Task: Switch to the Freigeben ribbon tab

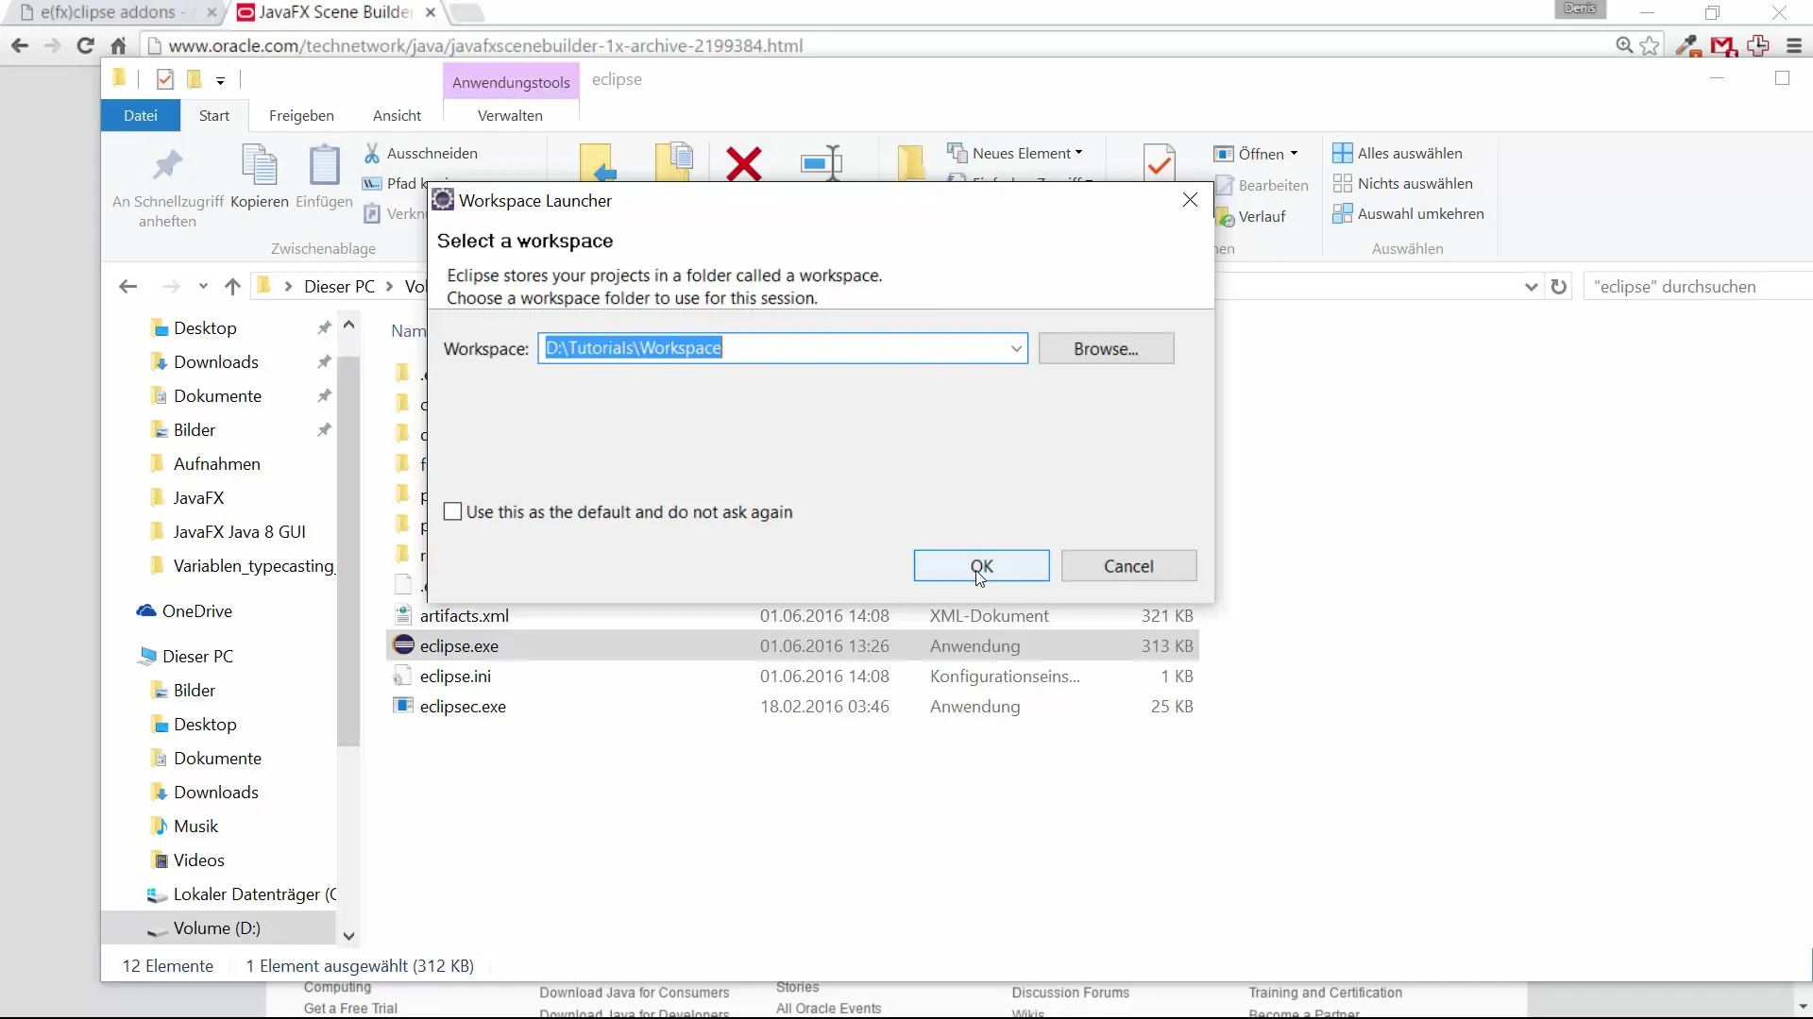Action: click(301, 115)
